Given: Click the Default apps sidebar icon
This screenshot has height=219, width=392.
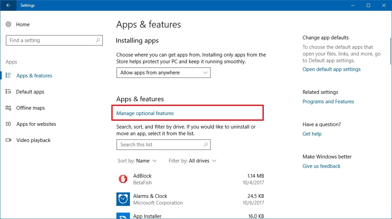Looking at the screenshot, I should coord(8,92).
